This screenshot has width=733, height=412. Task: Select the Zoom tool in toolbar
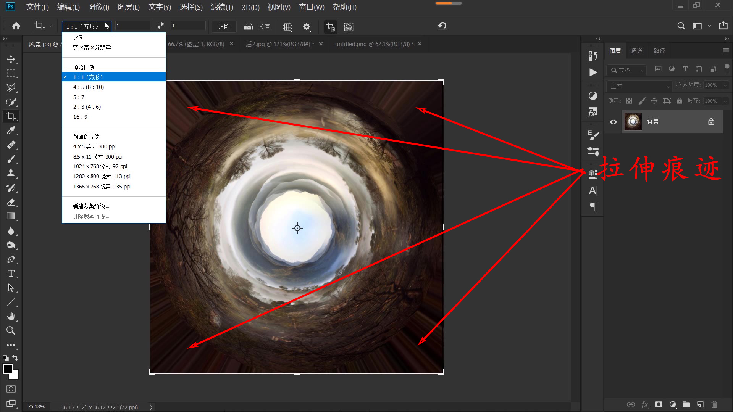click(x=11, y=331)
